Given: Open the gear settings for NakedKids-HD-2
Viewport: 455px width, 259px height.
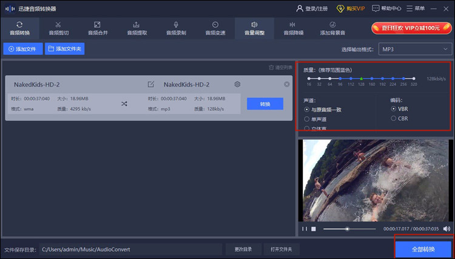Looking at the screenshot, I should click(237, 84).
